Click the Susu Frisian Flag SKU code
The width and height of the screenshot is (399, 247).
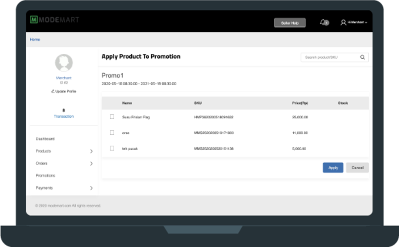213,117
